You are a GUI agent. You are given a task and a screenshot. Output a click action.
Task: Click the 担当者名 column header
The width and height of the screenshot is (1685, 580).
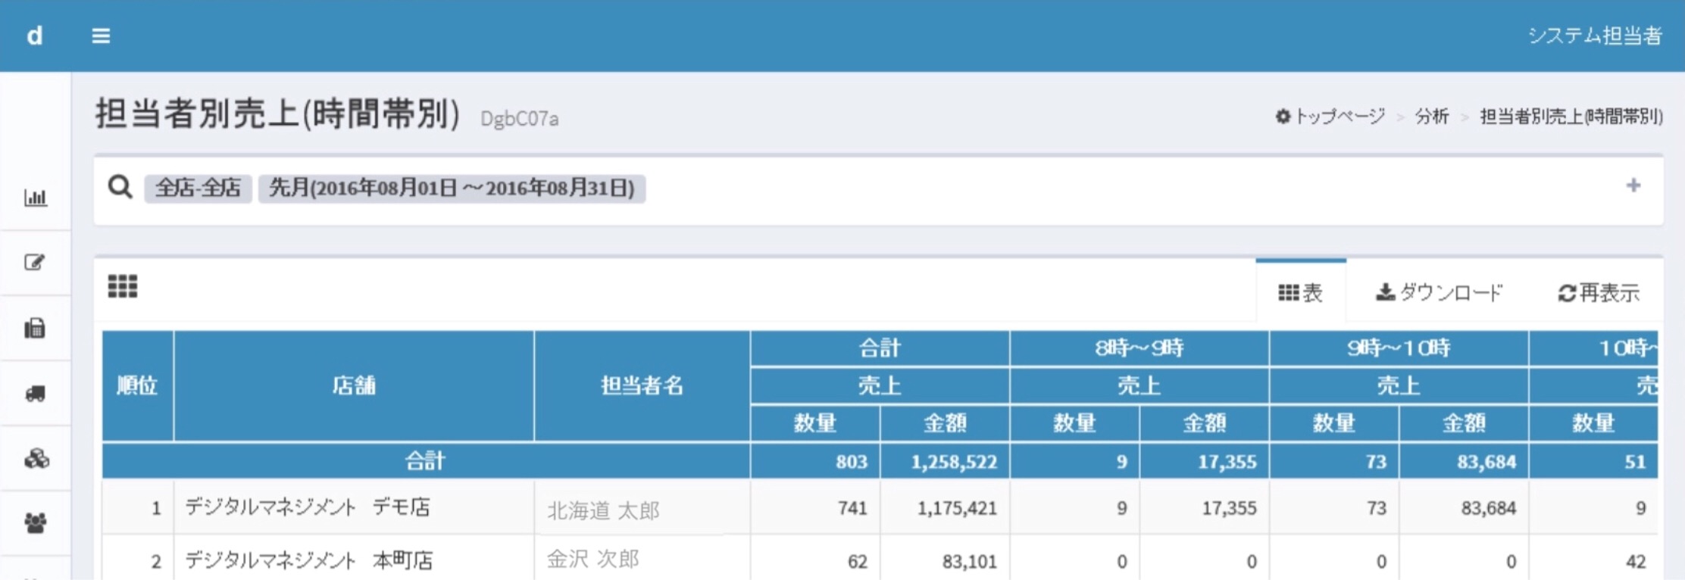642,386
